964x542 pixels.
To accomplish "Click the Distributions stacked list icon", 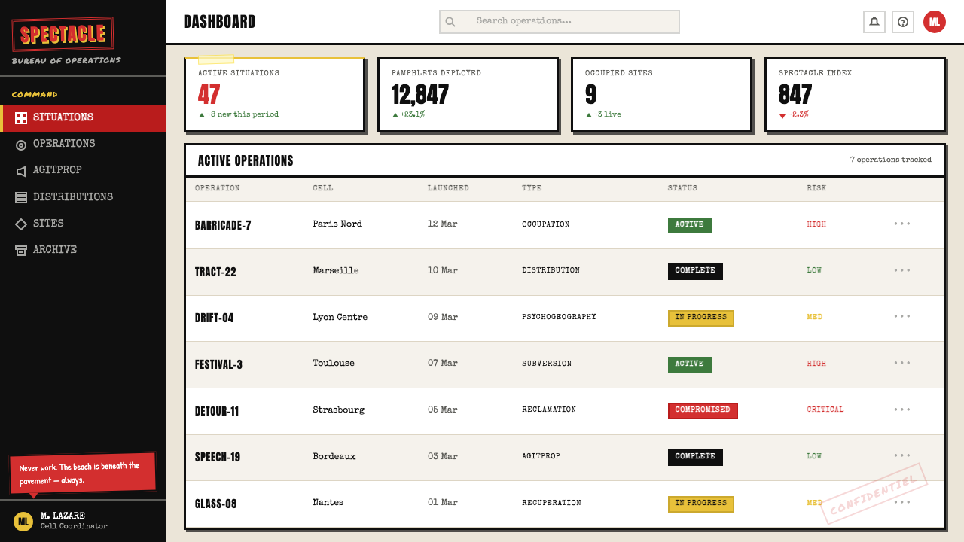I will pyautogui.click(x=21, y=197).
